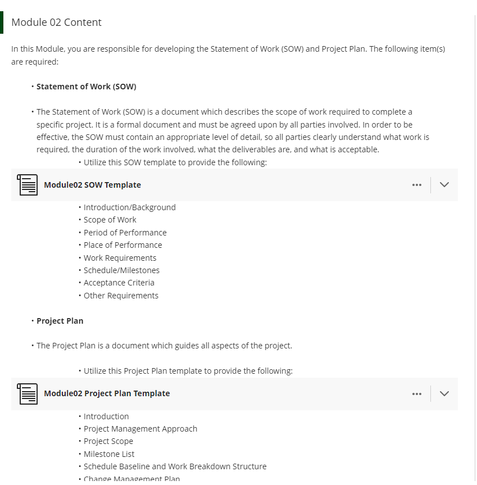Click the bold Statement of Work (SOW) bullet
Image resolution: width=477 pixels, height=485 pixels.
pos(87,87)
